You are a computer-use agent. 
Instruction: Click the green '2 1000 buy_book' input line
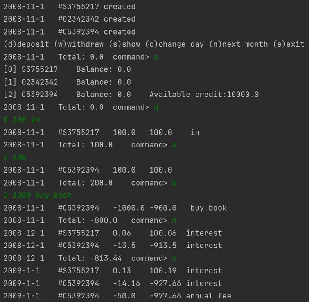coord(38,195)
